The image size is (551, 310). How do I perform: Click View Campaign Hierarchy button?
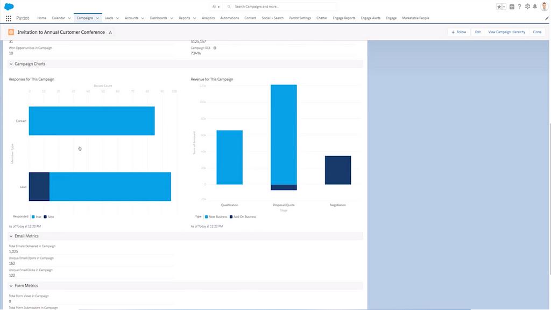click(x=506, y=32)
